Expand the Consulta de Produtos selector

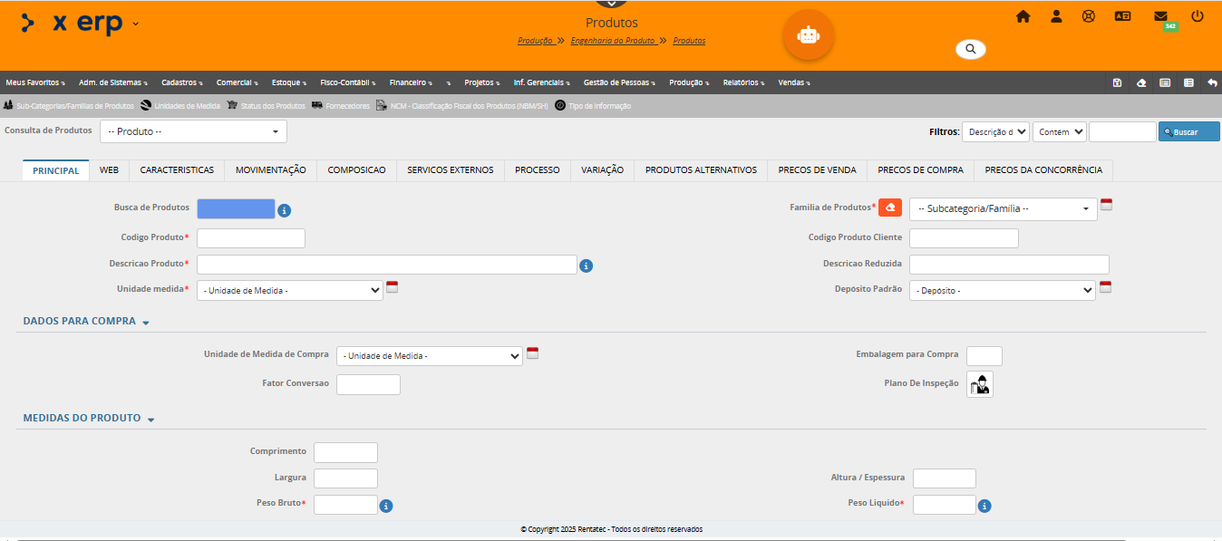click(193, 131)
